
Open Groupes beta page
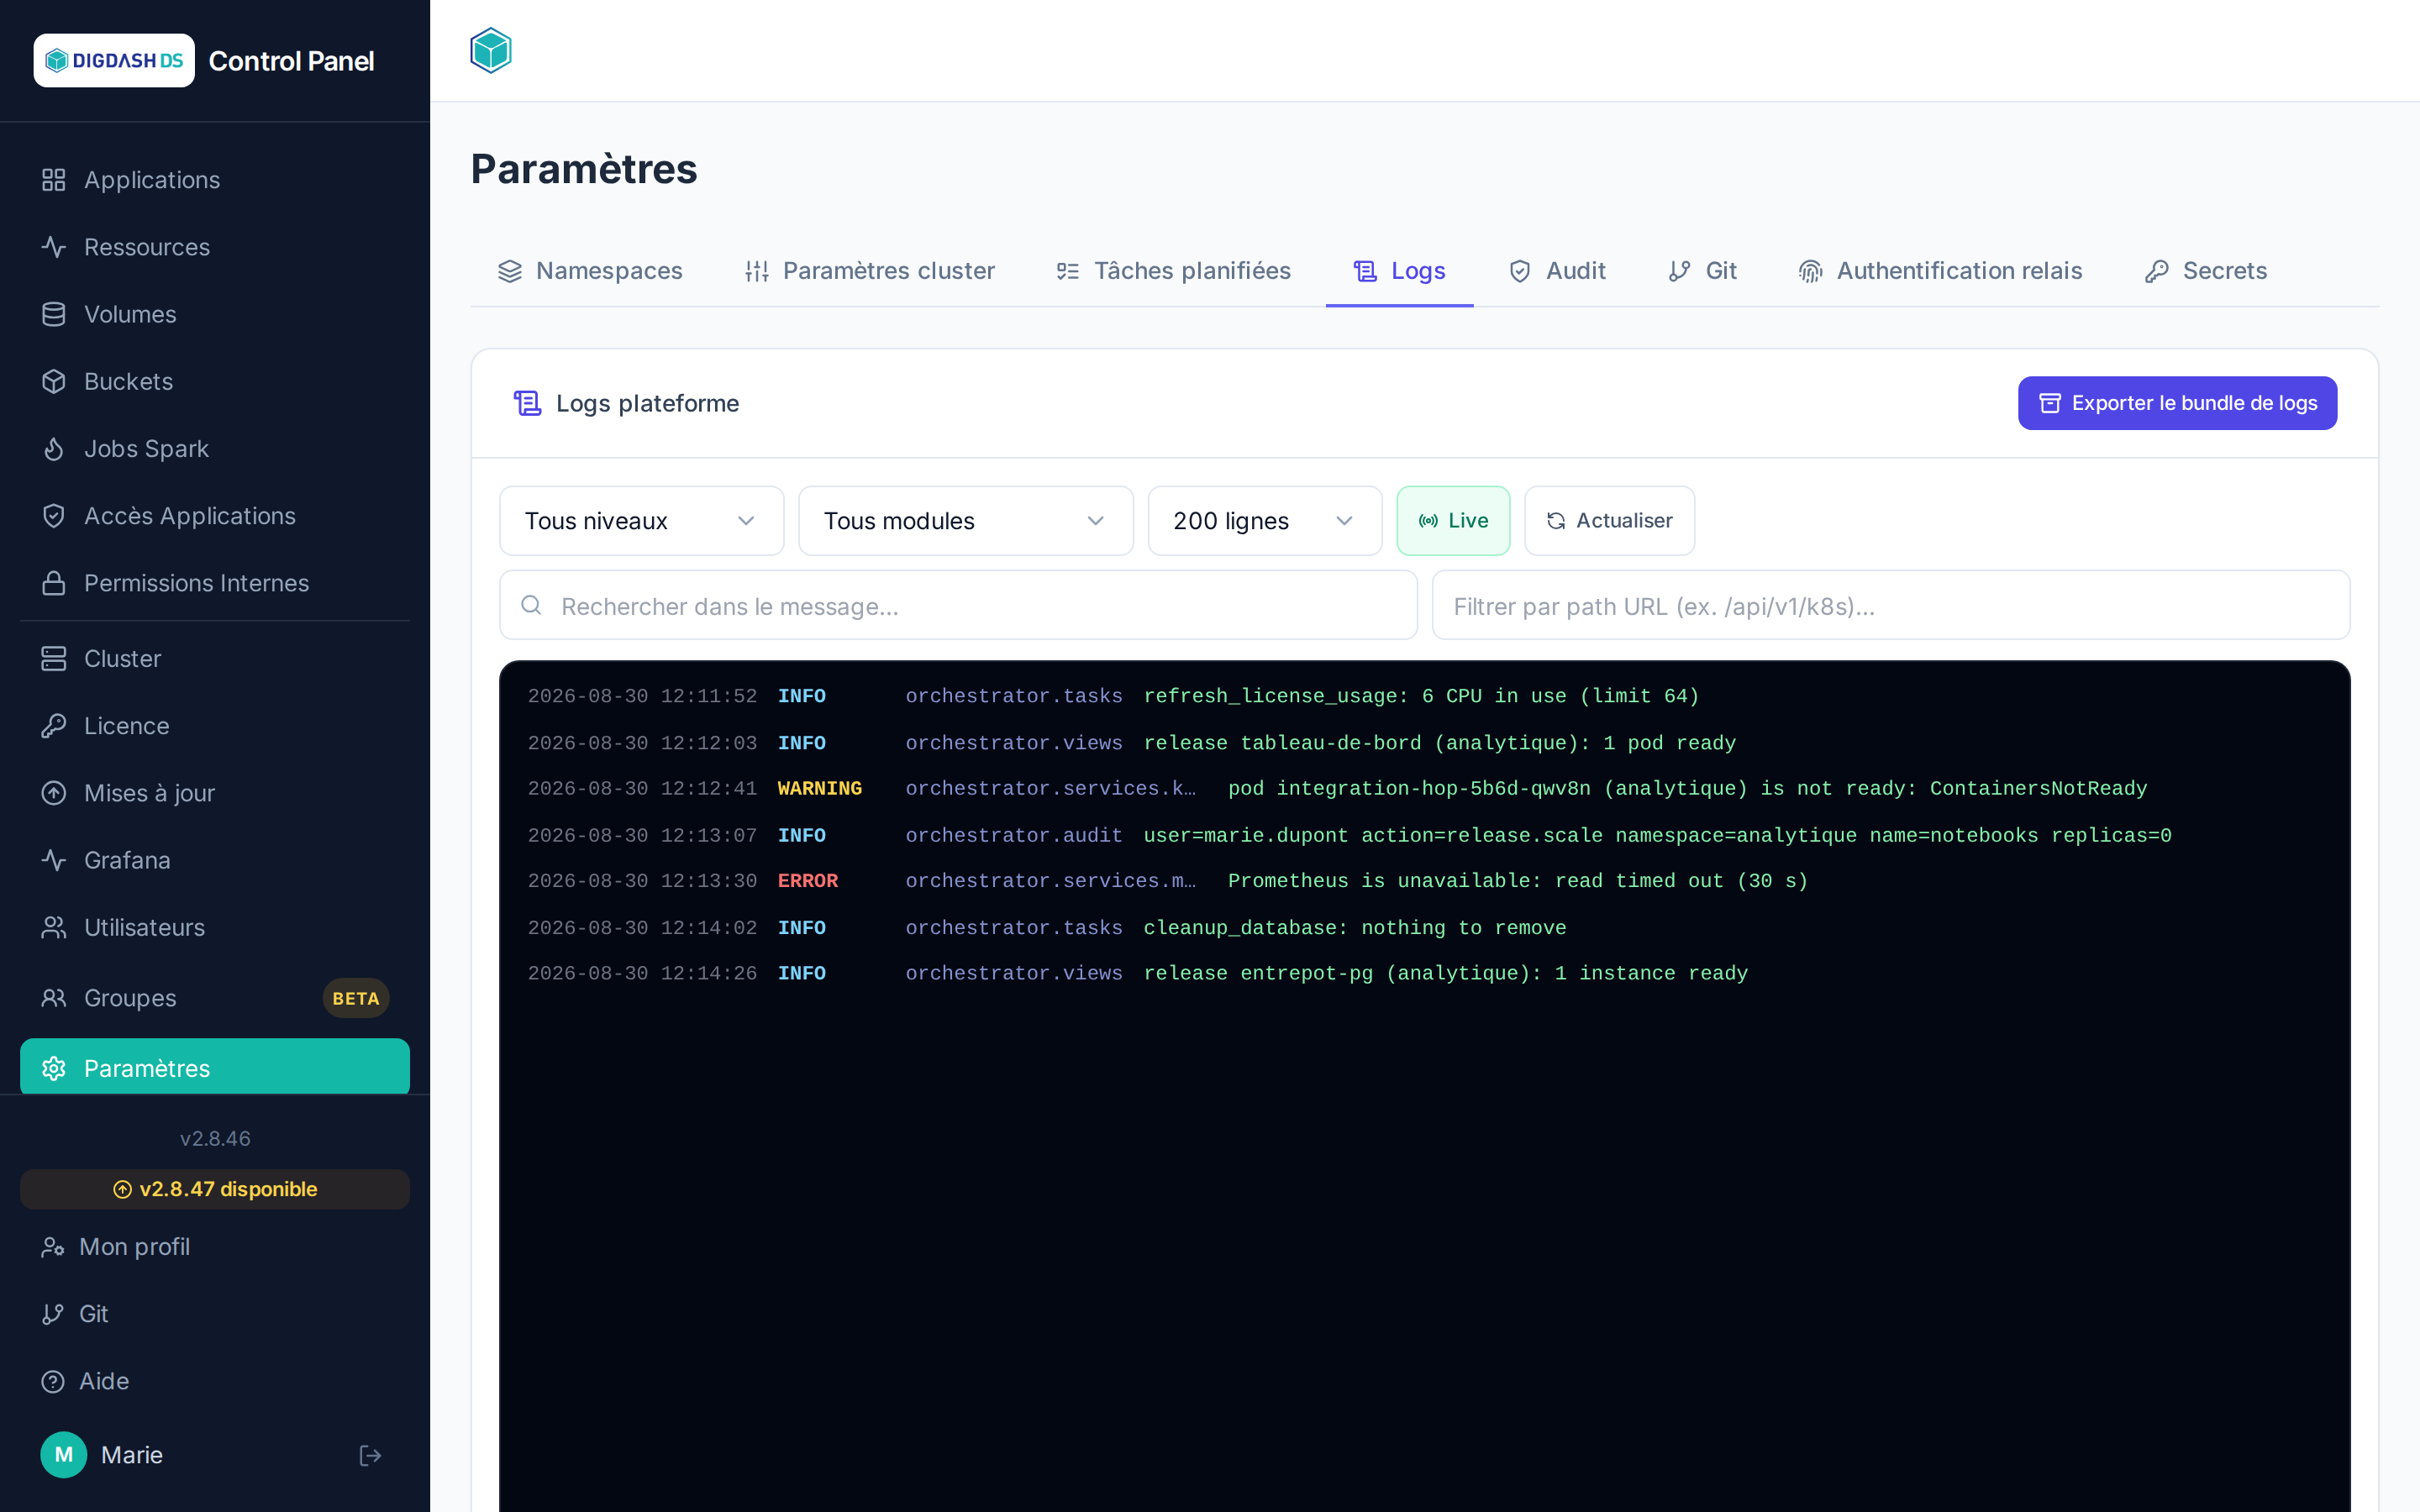[215, 998]
